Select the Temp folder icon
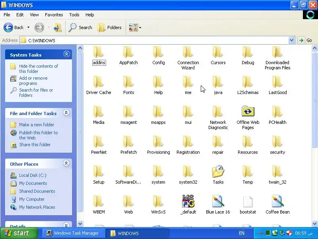318x239 pixels. (248, 172)
